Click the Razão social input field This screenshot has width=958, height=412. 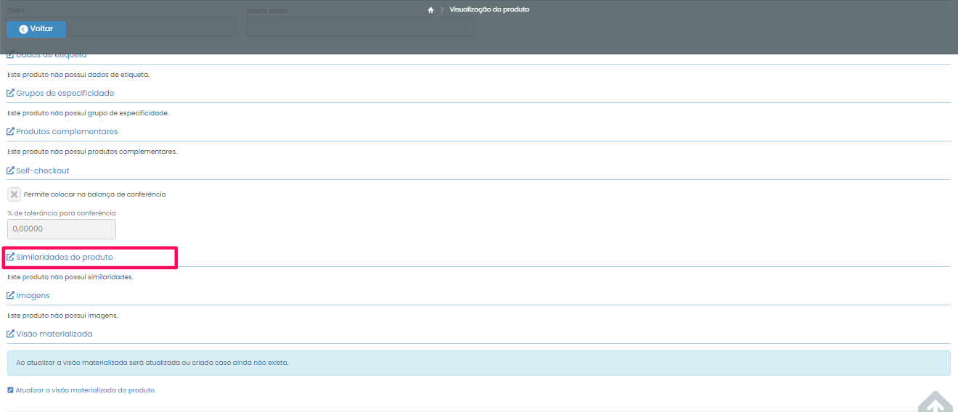(x=361, y=27)
